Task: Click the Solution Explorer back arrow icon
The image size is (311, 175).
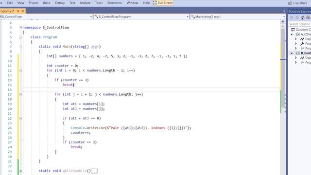Action: [292, 17]
